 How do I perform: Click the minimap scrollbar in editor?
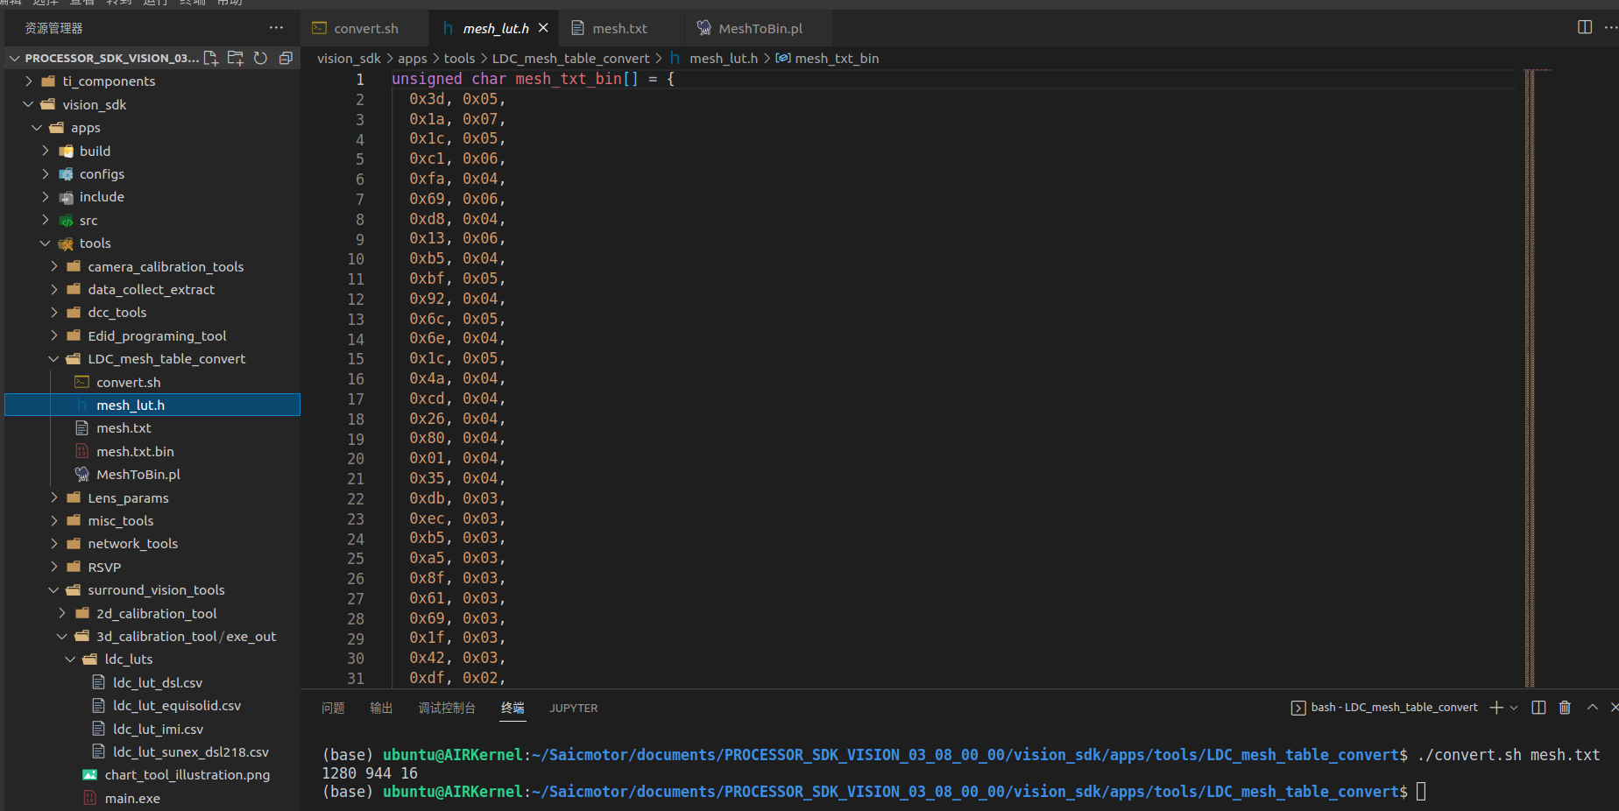(x=1530, y=377)
